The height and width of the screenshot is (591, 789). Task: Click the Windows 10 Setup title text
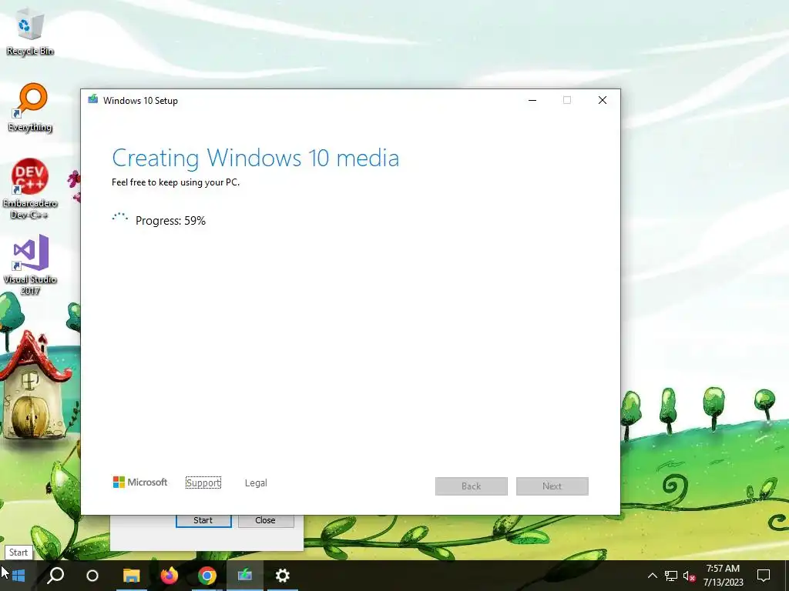(x=140, y=101)
